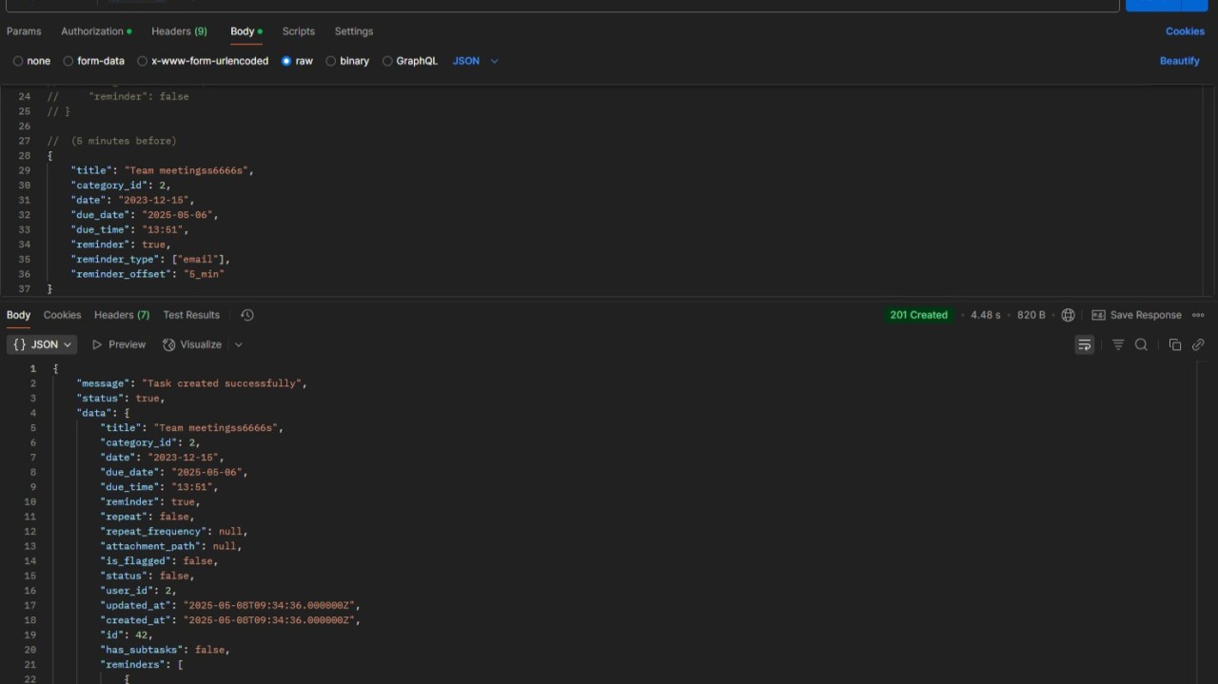Switch to the Scripts tab
This screenshot has height=684, width=1218.
pos(298,31)
